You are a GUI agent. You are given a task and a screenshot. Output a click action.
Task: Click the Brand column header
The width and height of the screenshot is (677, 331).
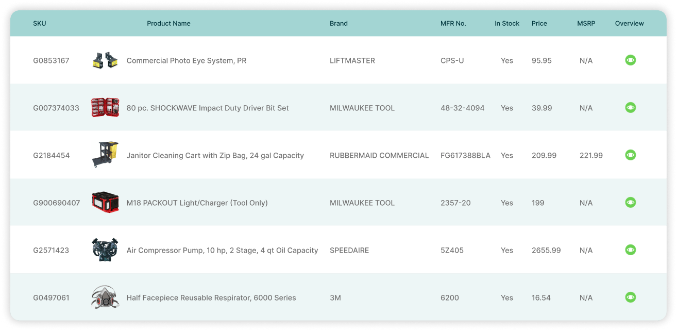[338, 23]
